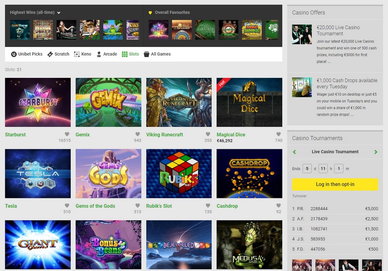Go to previous casino tournament arrow
This screenshot has height=271, width=388.
tap(294, 152)
